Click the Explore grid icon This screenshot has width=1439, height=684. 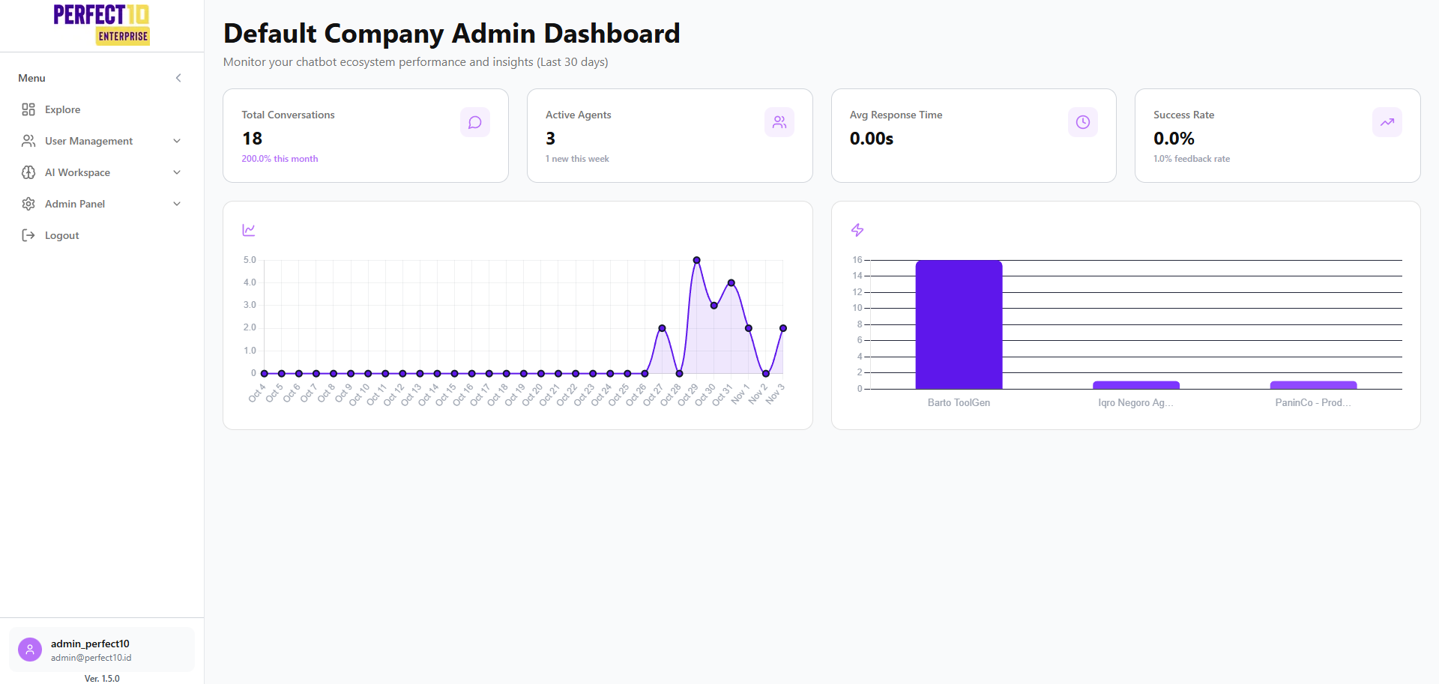coord(28,109)
